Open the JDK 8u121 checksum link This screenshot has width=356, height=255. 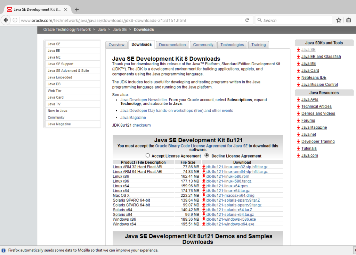point(142,125)
